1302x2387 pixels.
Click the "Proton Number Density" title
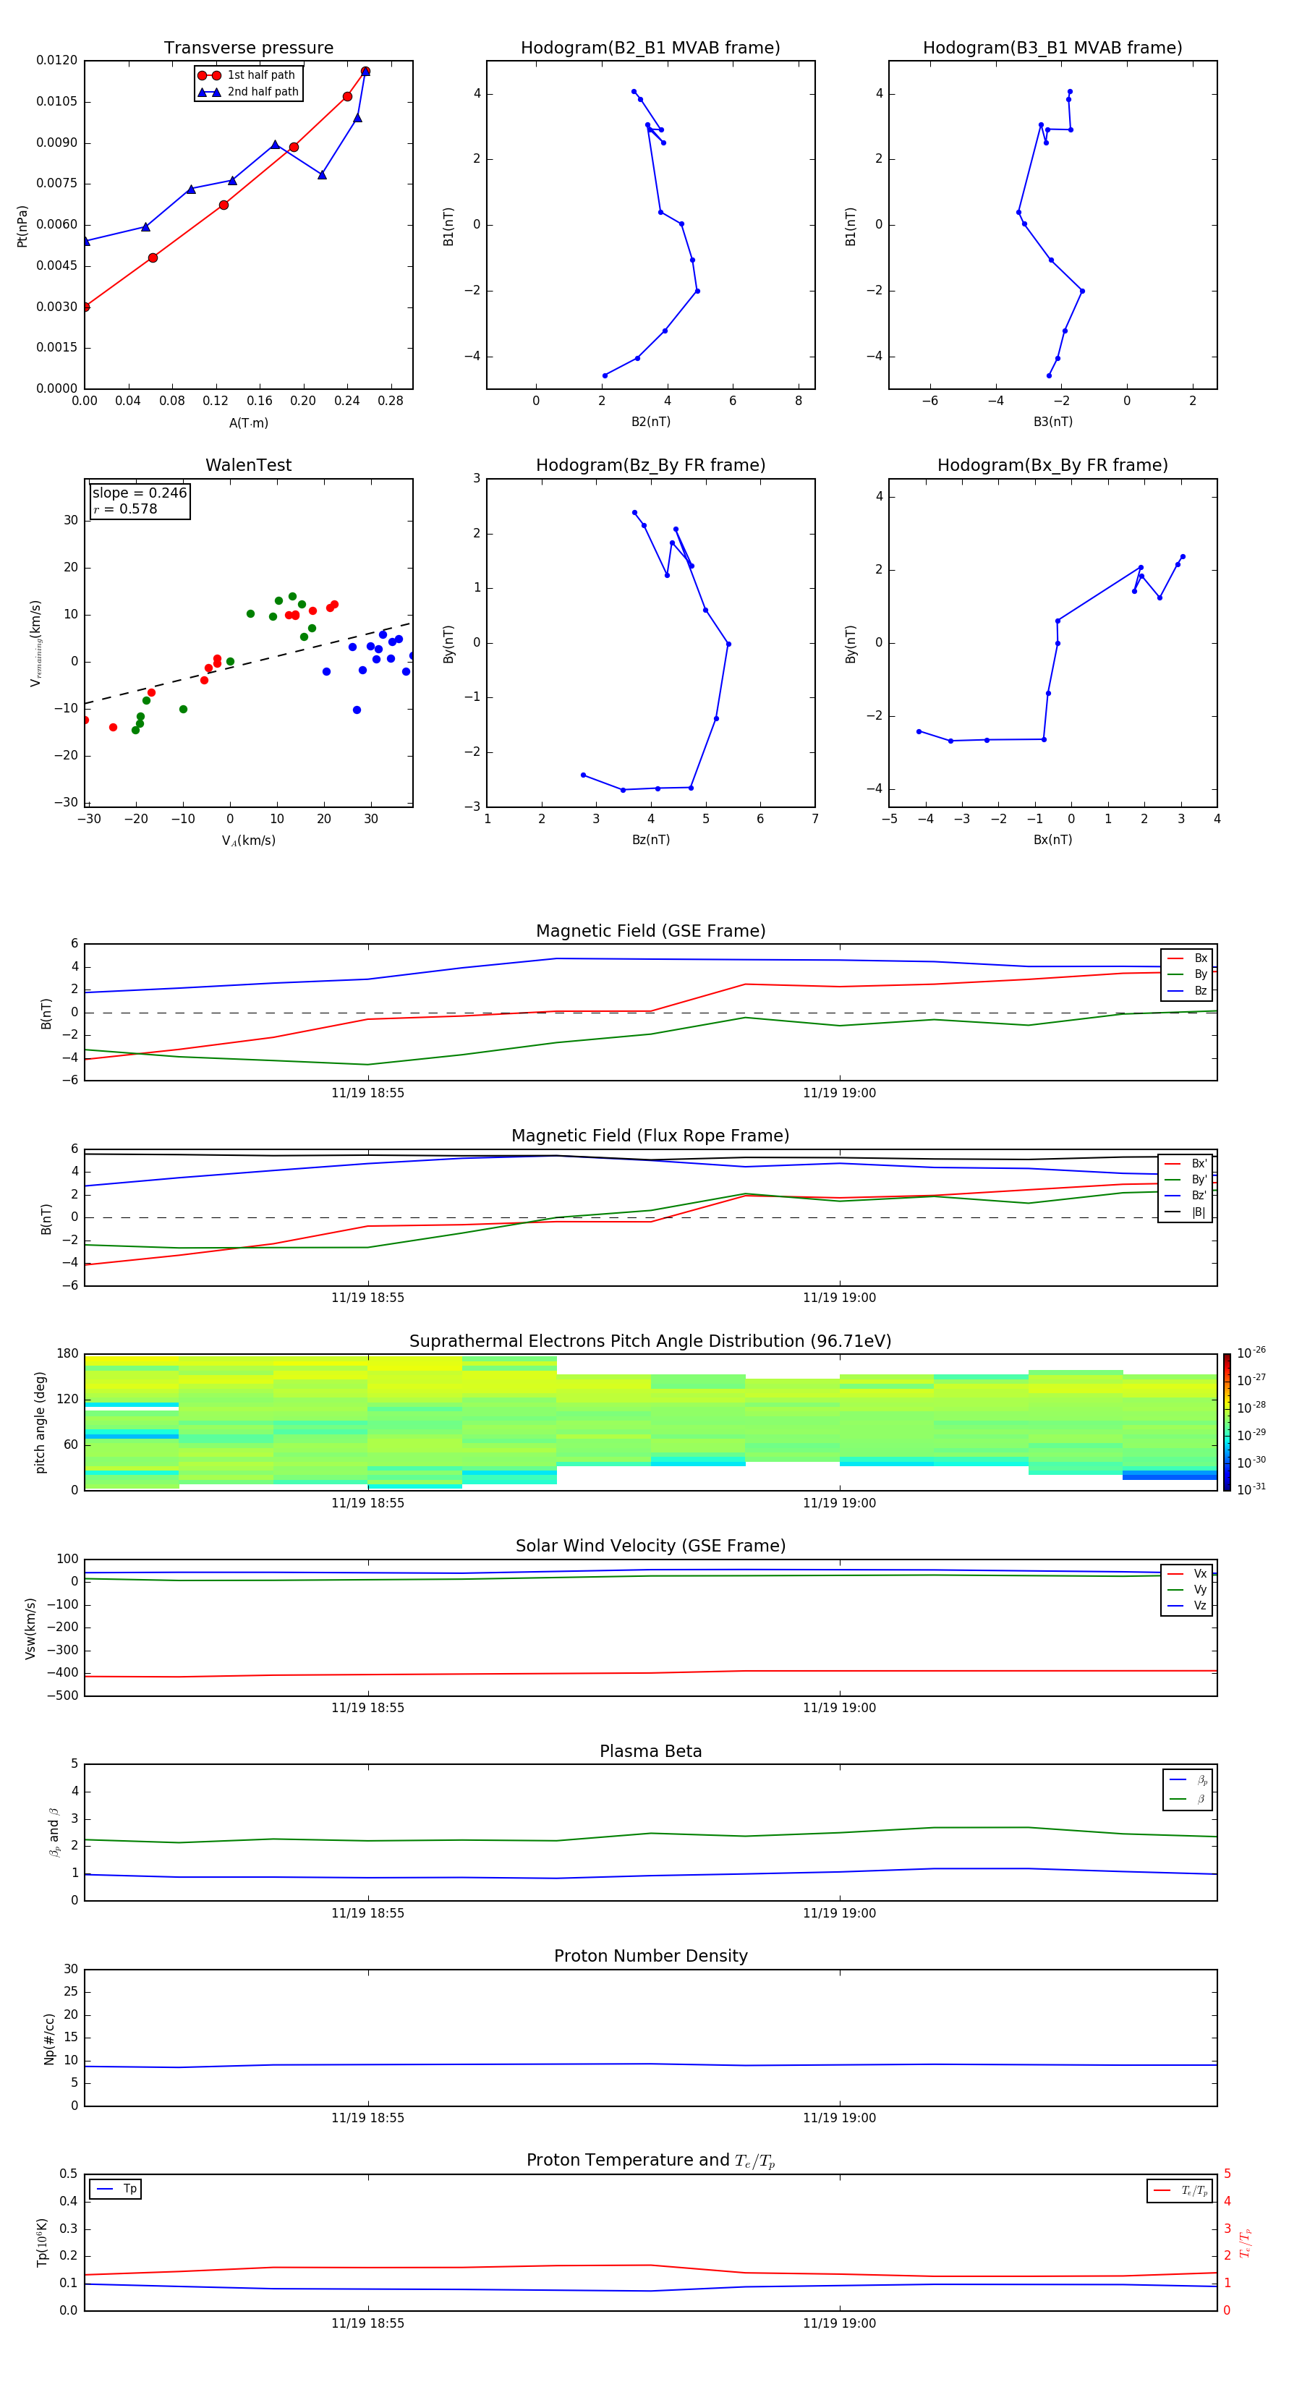pos(650,1956)
